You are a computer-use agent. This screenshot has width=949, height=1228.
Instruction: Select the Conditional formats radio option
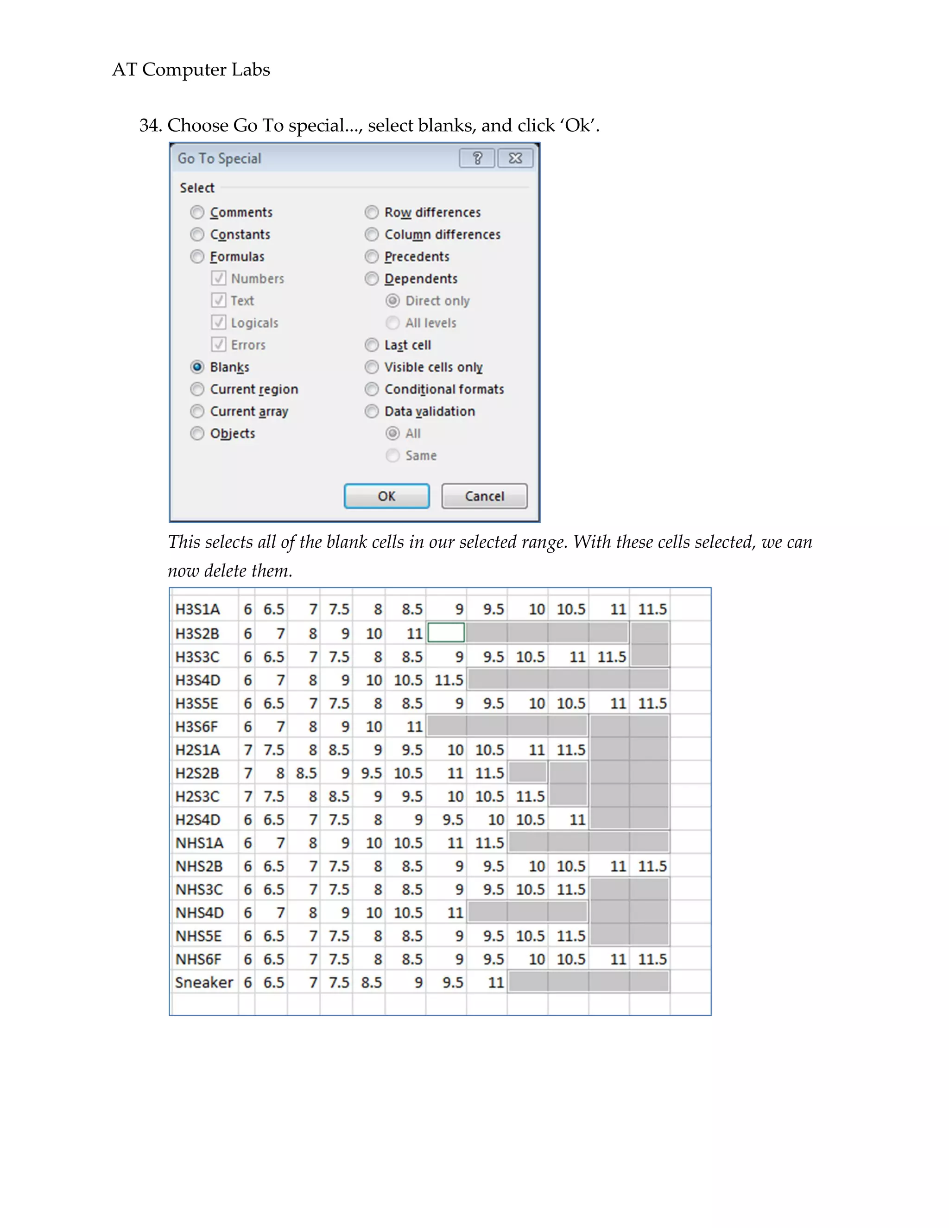click(x=372, y=389)
